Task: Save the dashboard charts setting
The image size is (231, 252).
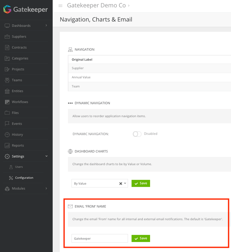Action: pyautogui.click(x=141, y=183)
